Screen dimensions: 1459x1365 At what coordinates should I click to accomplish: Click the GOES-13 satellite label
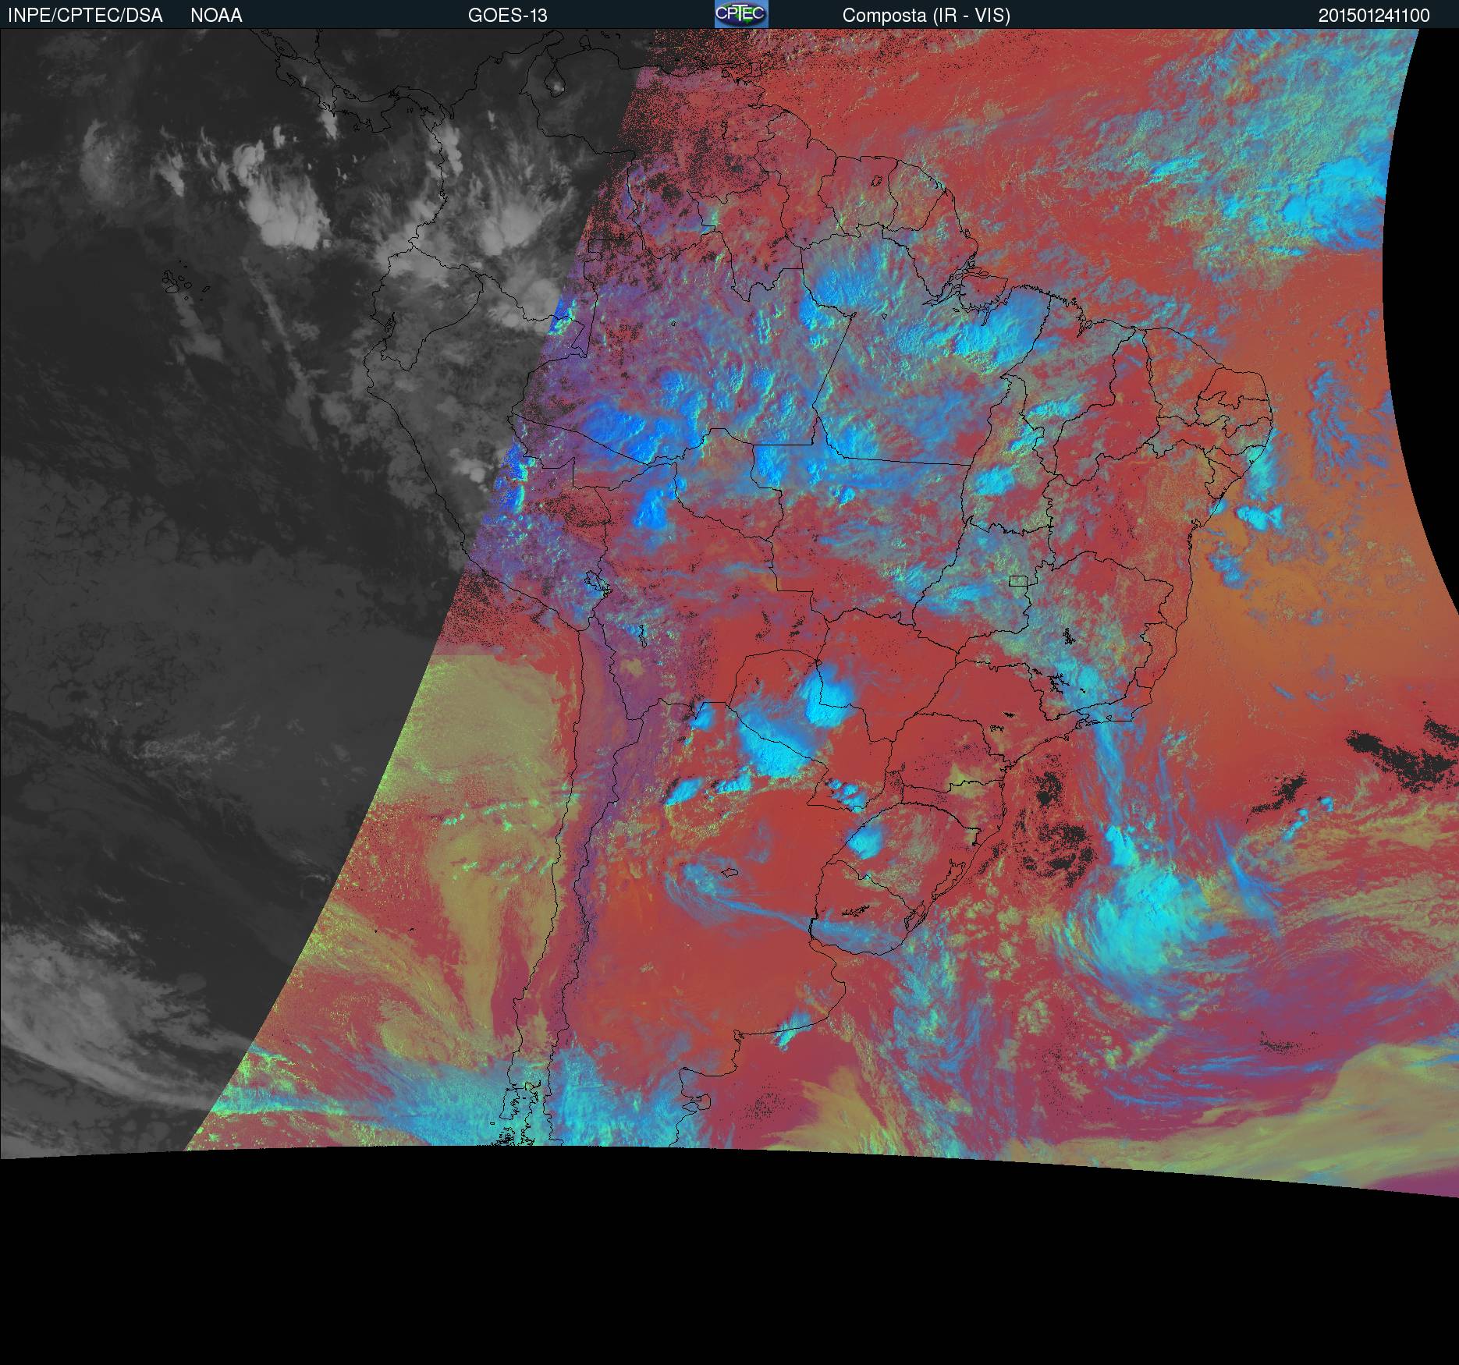[x=508, y=16]
